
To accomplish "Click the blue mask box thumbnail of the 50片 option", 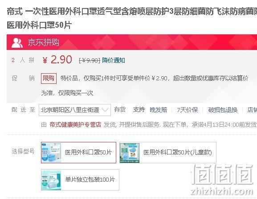I will 51,153.
